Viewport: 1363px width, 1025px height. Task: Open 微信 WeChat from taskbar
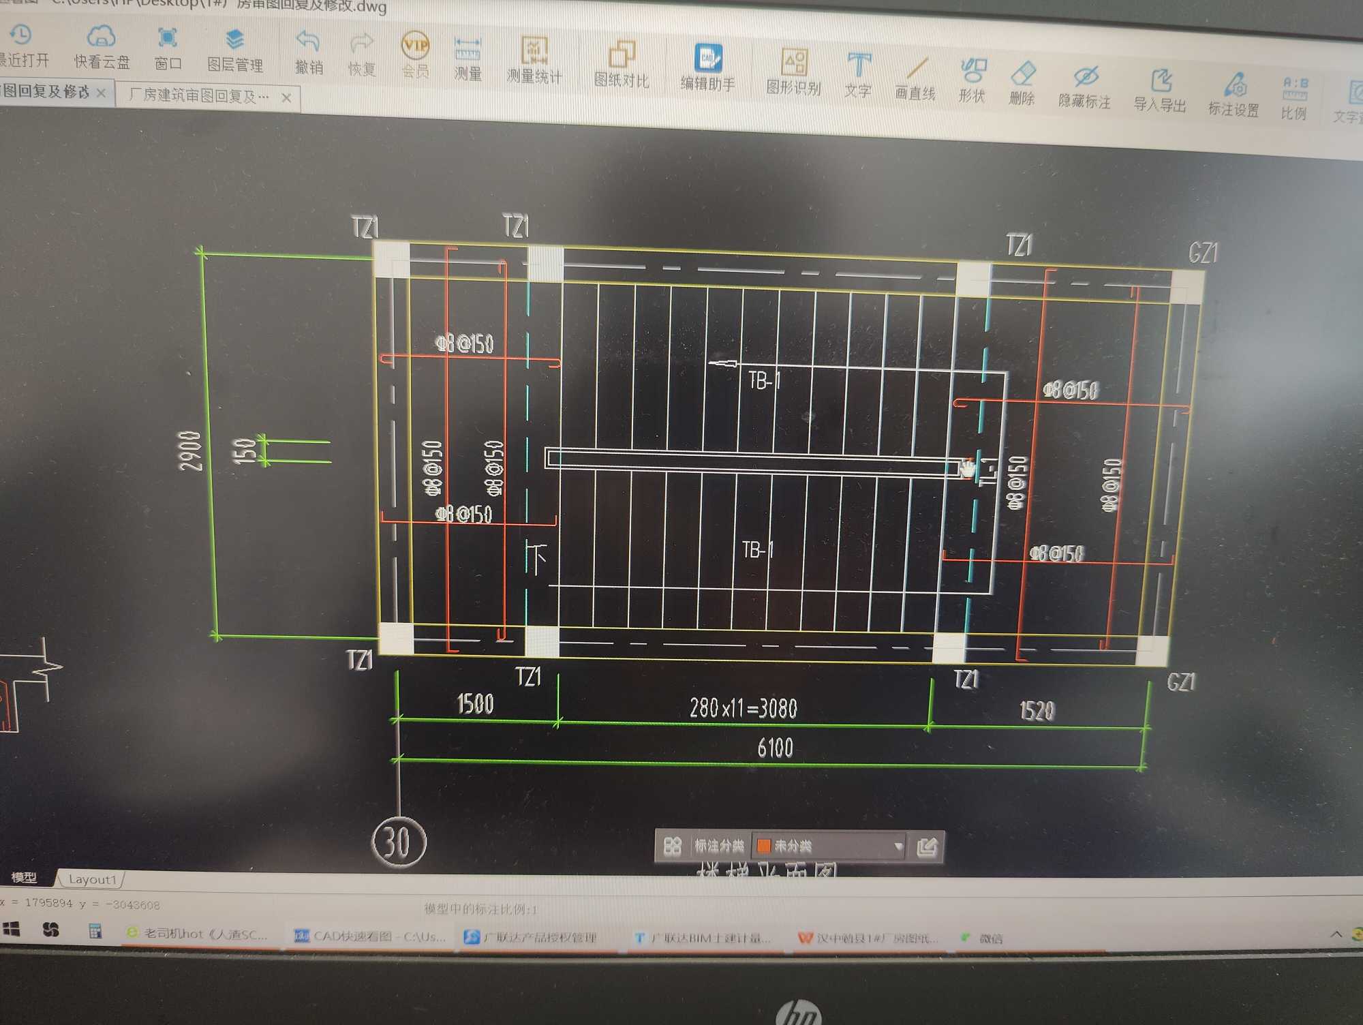982,938
